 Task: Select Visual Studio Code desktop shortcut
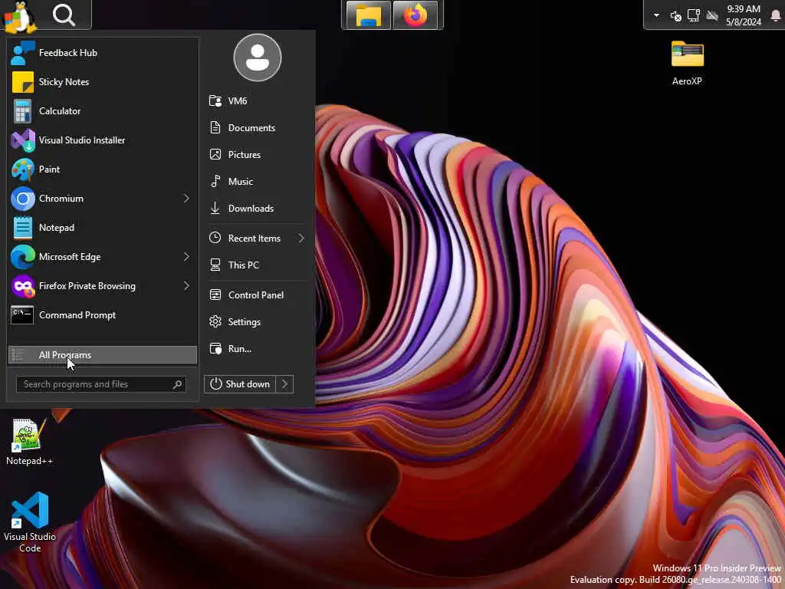click(30, 522)
